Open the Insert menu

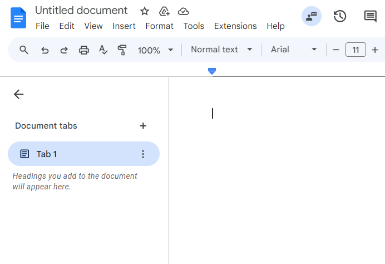[x=124, y=26]
